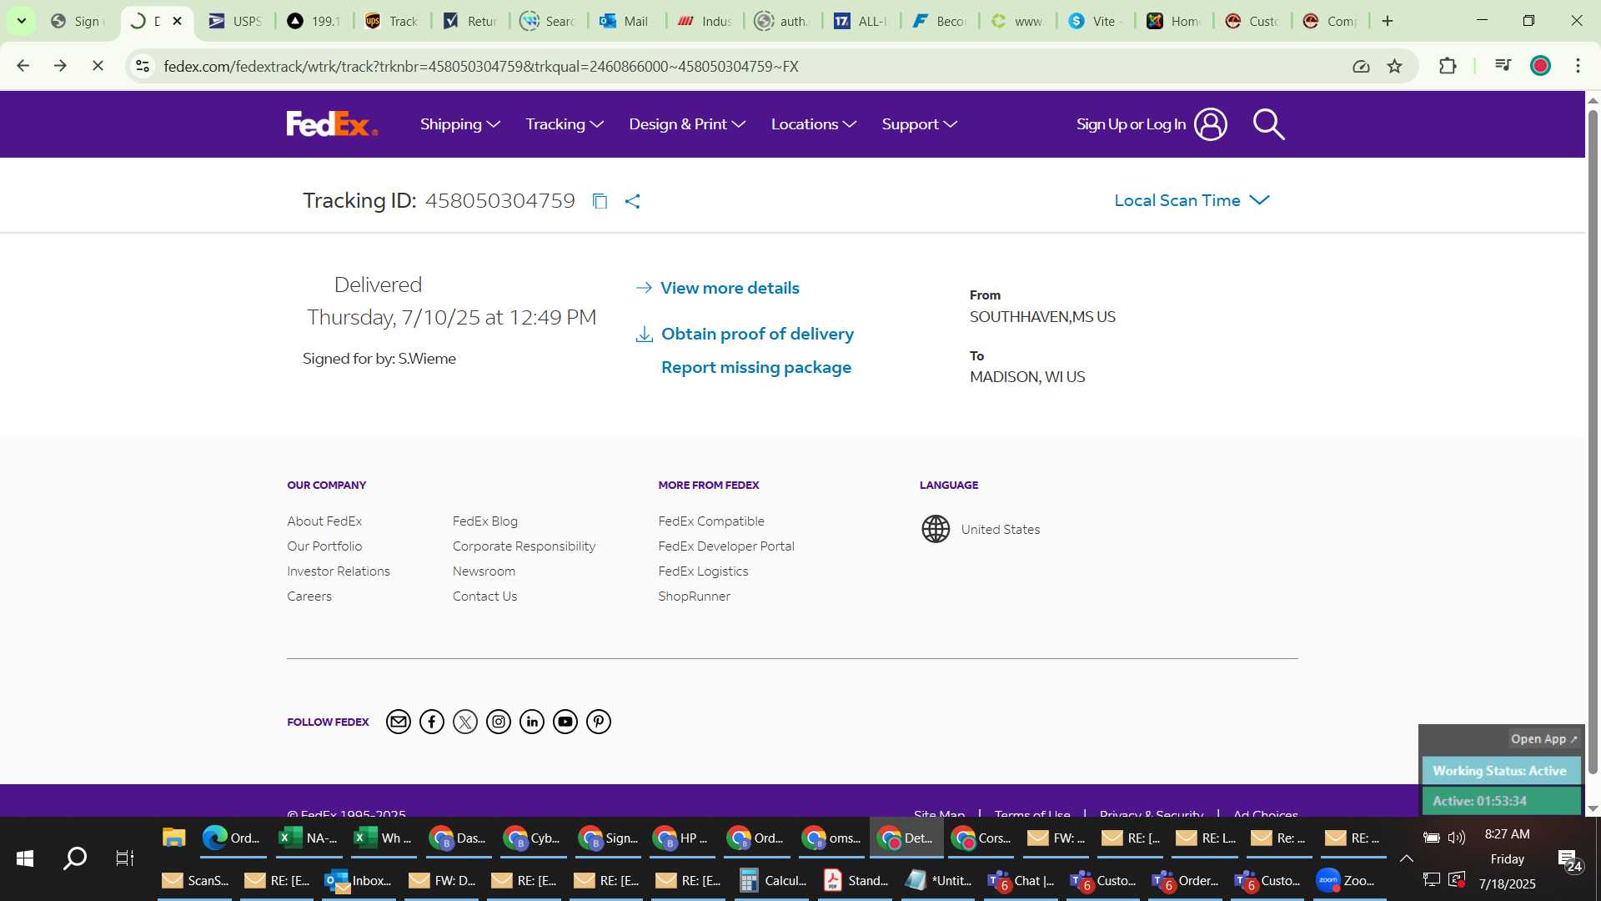Open FedEx Developer Portal link
Image resolution: width=1601 pixels, height=901 pixels.
726,546
